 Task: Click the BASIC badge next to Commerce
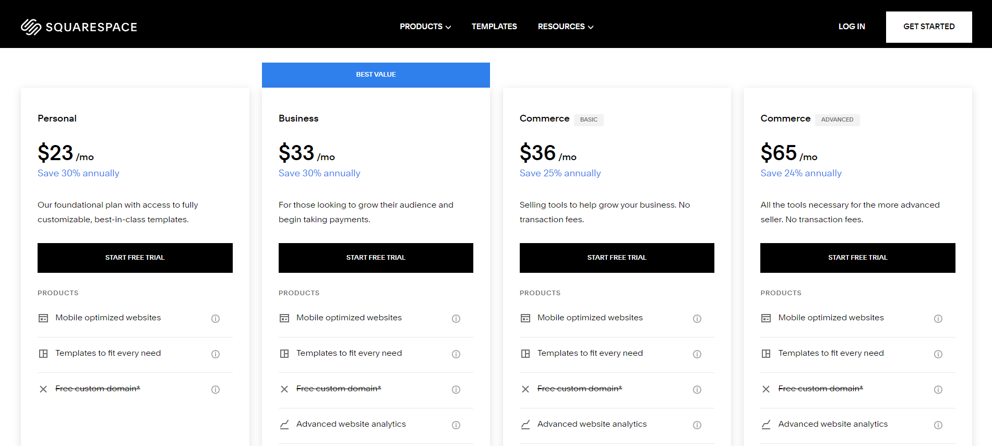589,119
